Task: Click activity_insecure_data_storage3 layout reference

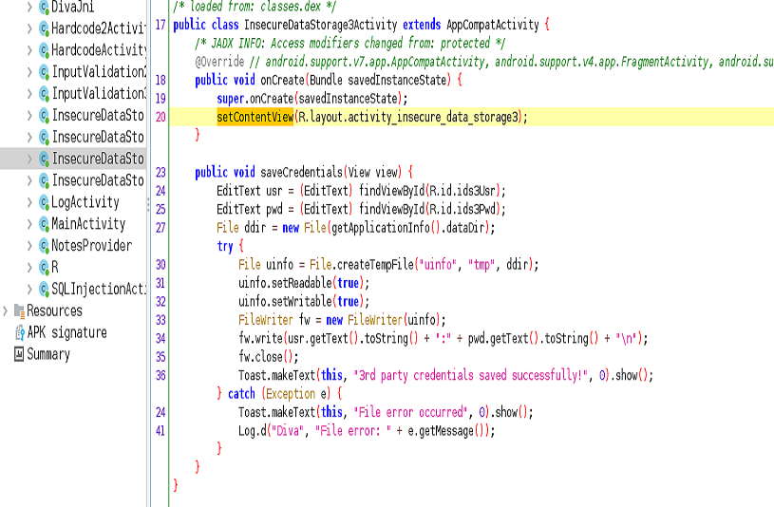Action: point(433,117)
